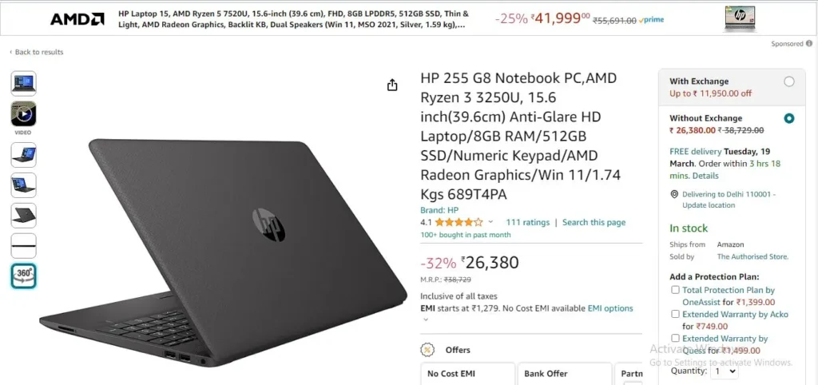The image size is (818, 385).
Task: Check Total Protection Plan by OneAssist
Action: pos(675,290)
